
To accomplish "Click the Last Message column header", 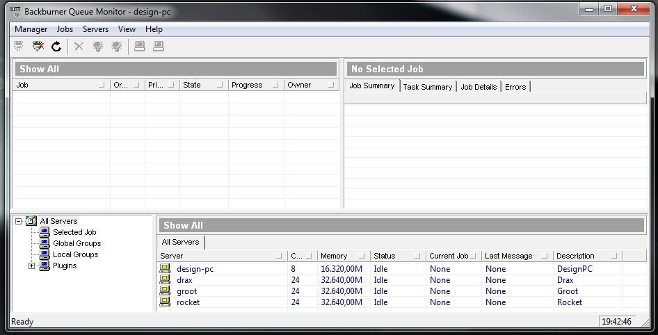I will click(x=517, y=256).
